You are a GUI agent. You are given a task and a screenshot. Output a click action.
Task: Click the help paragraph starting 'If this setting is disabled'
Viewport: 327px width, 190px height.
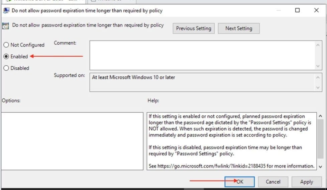pyautogui.click(x=225, y=150)
